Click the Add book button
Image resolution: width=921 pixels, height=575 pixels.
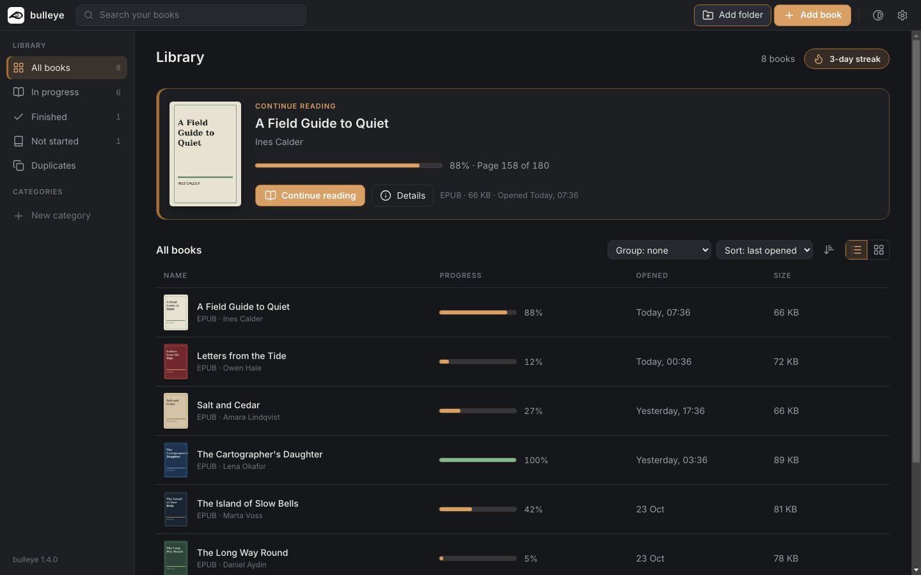[812, 15]
